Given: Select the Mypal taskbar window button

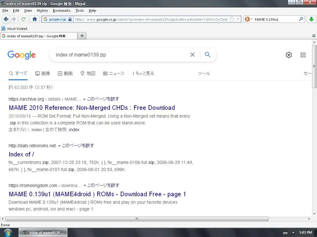Looking at the screenshot, I should pos(43,233).
